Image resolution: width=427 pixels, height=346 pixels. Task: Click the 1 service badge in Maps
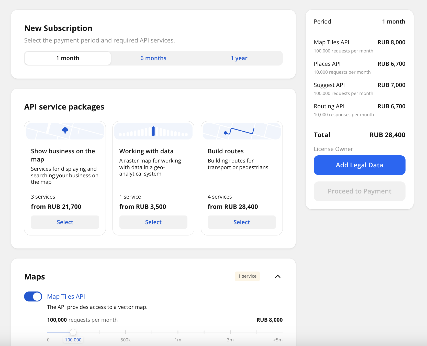point(247,276)
